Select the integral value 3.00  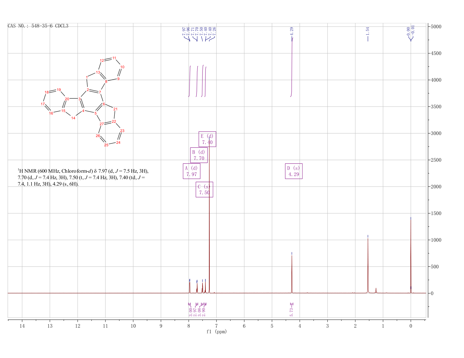click(x=190, y=312)
